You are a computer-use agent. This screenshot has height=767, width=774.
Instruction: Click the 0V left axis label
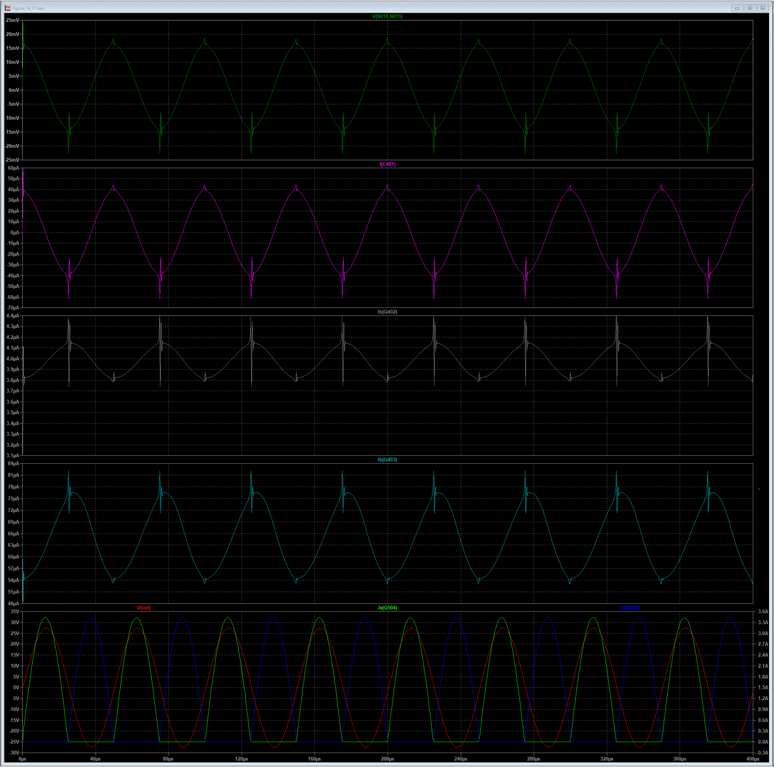[x=16, y=688]
